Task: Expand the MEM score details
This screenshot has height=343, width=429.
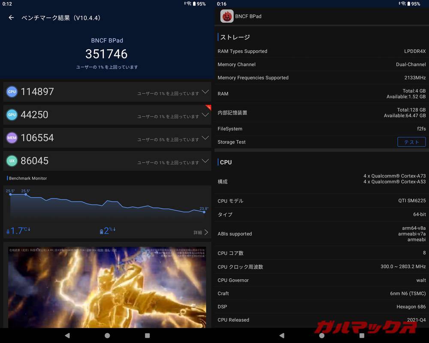Action: pos(205,138)
